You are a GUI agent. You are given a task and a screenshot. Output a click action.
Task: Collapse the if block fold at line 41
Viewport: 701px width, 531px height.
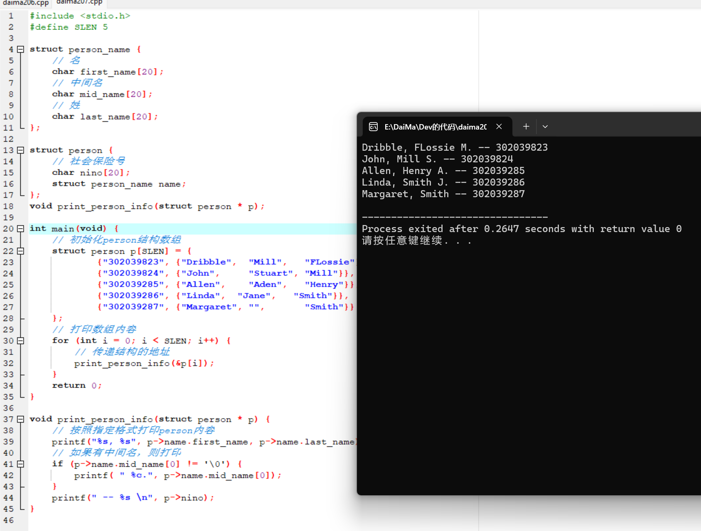pos(20,464)
